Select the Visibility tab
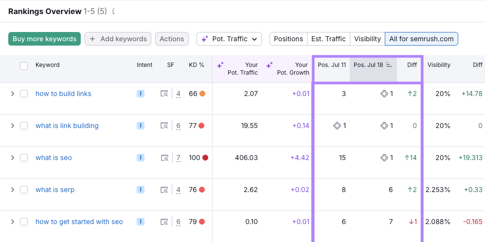Viewport: 485px width, 242px height. (367, 39)
